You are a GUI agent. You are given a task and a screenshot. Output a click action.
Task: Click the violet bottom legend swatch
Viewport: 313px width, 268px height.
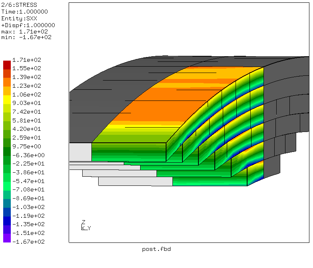[x=7, y=238]
